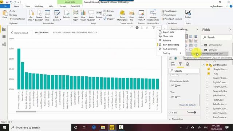Click the drill up arrow above chart
This screenshot has width=233, height=131.
(132, 28)
